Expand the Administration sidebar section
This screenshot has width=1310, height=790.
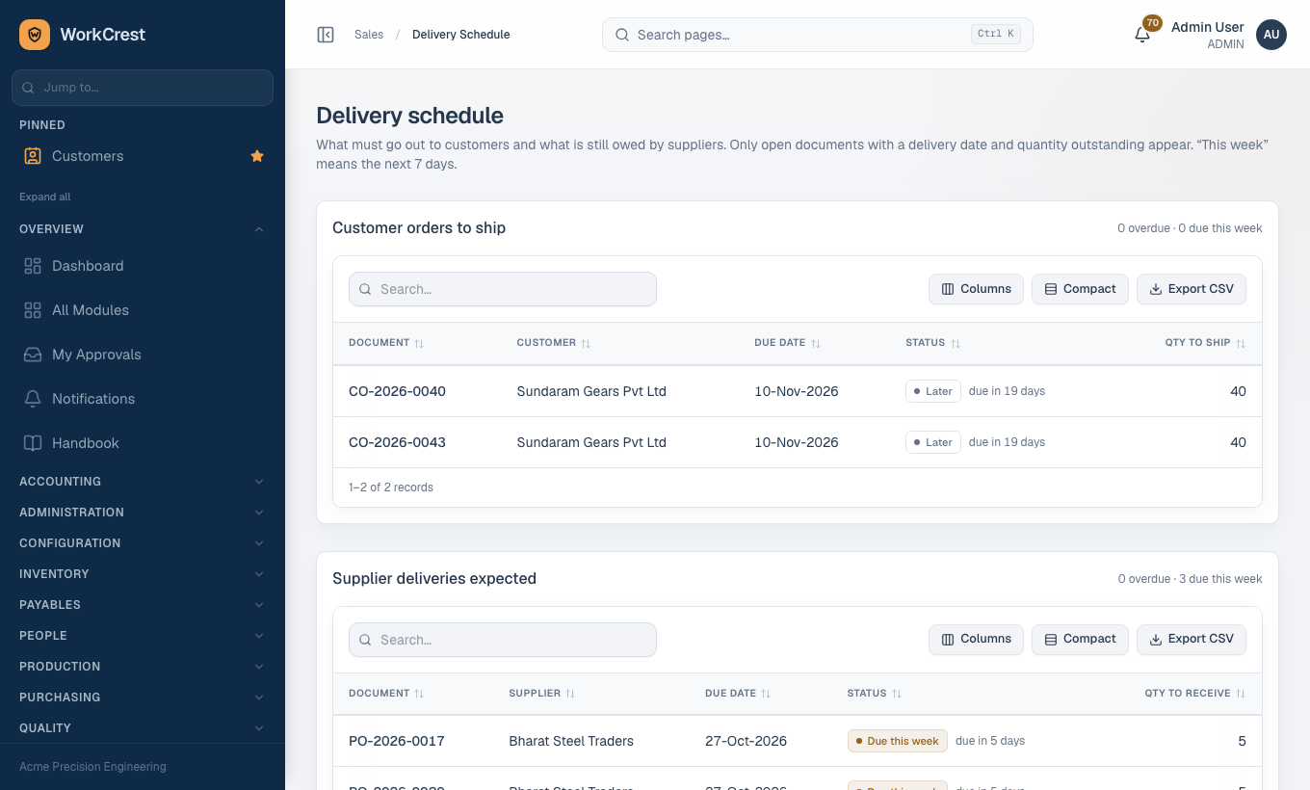pos(143,513)
